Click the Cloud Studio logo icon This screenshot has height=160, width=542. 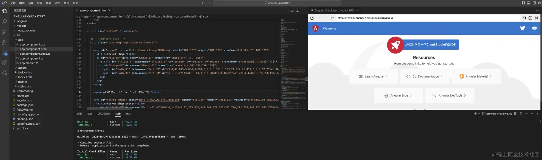point(4,3)
